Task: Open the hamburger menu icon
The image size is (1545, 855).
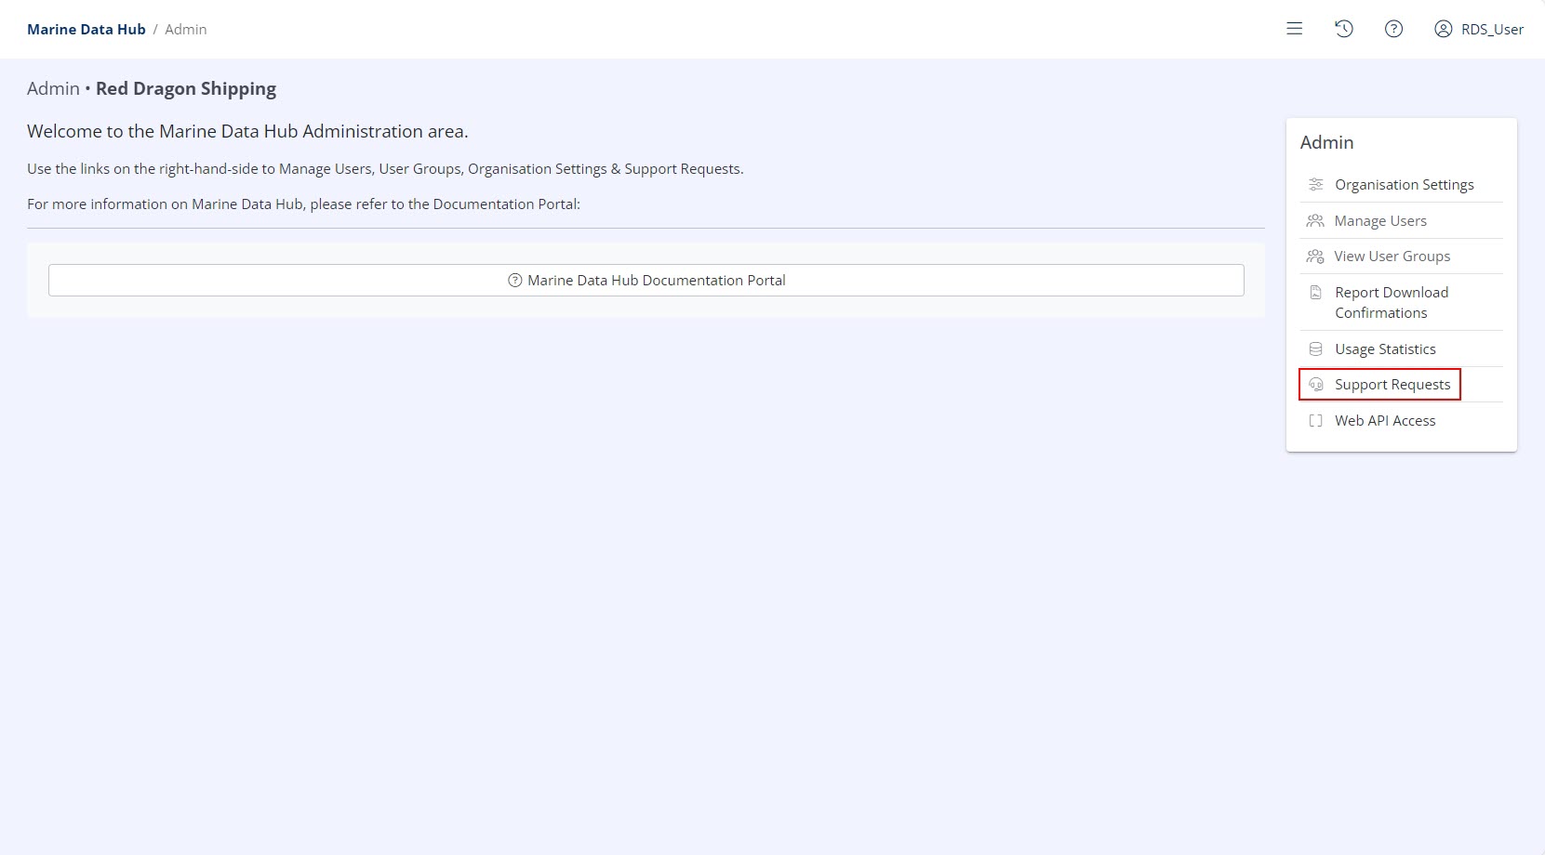Action: tap(1294, 29)
